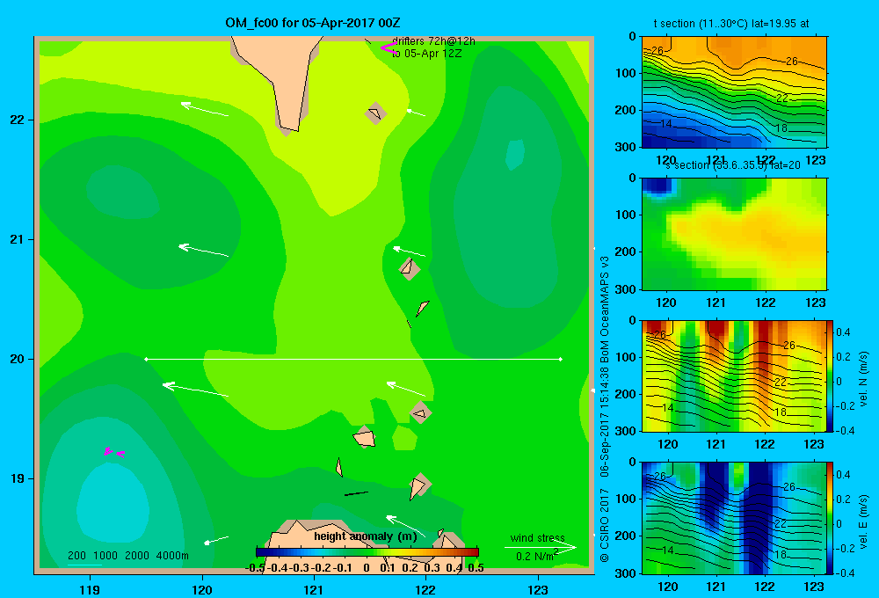Click the '0.2 N/m' wind stress value
Screen dimensions: 879x598
(534, 557)
